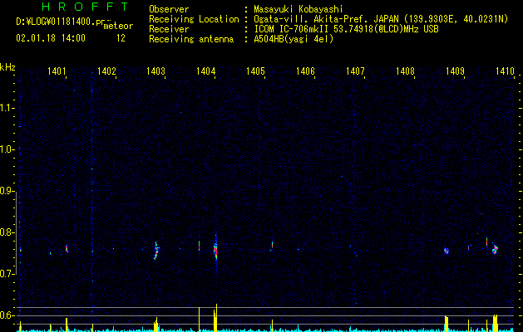523x332 pixels.
Task: Click the 1402 time axis marker
Action: pos(106,71)
